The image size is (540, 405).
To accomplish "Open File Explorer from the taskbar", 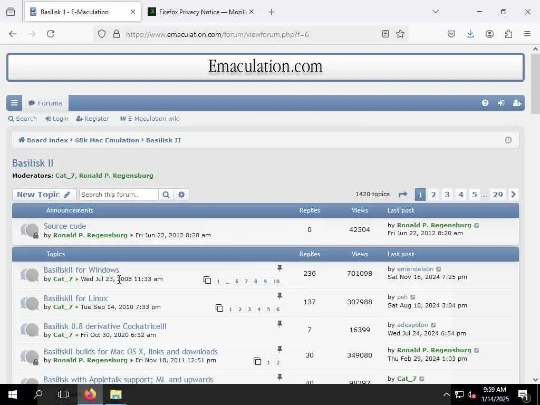I will pos(115,394).
